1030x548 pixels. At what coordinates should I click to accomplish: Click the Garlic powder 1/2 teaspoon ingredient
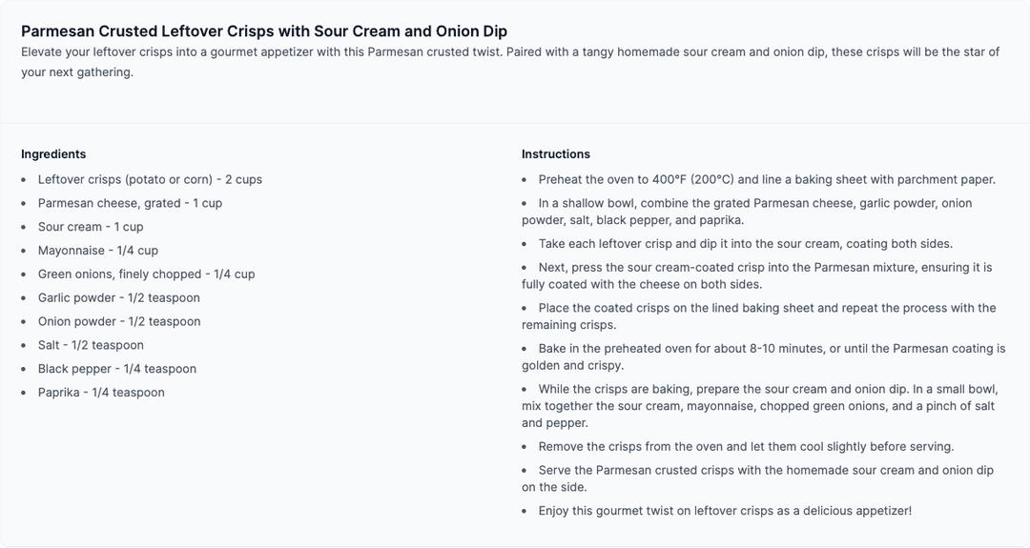tap(119, 297)
